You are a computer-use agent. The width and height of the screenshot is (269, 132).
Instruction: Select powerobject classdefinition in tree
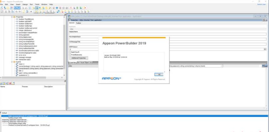point(28,33)
